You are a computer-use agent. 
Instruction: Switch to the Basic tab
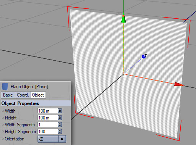coord(8,95)
